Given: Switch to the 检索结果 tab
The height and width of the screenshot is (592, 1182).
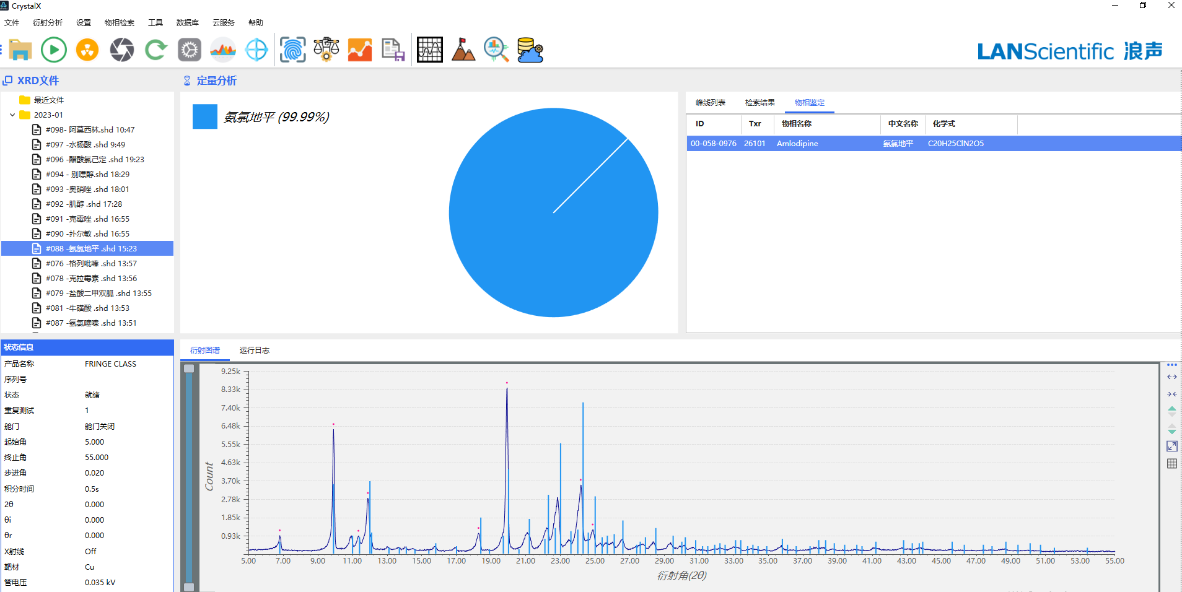Looking at the screenshot, I should coord(760,103).
